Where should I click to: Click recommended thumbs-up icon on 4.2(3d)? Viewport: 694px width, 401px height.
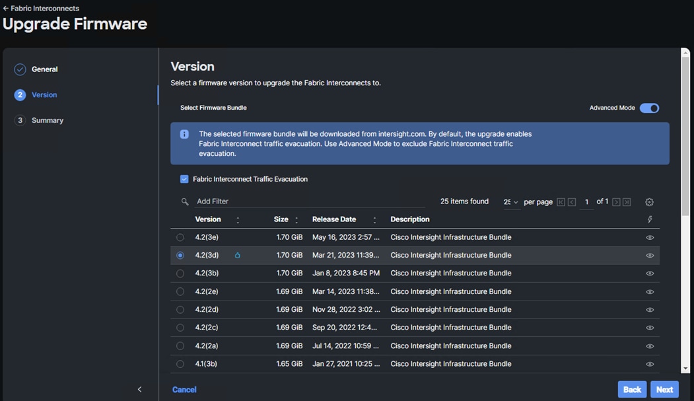[x=238, y=255]
